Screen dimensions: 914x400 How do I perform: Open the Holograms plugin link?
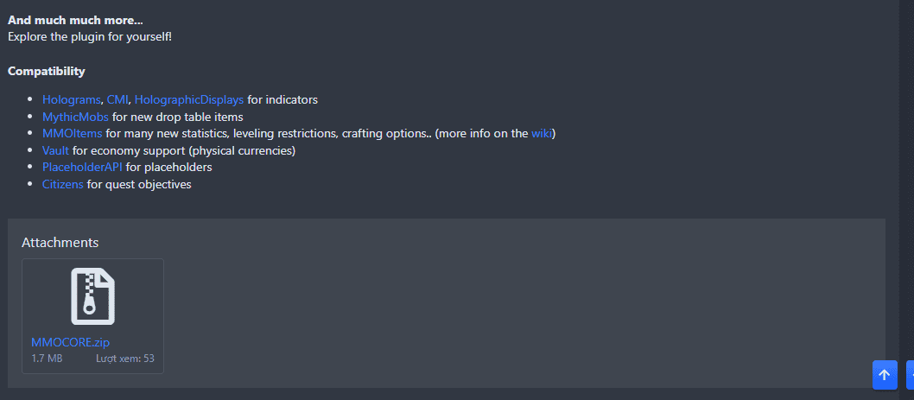click(71, 99)
